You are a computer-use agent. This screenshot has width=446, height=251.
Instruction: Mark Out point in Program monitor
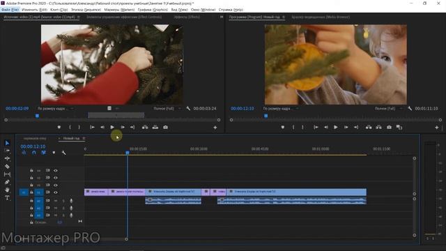click(302, 127)
